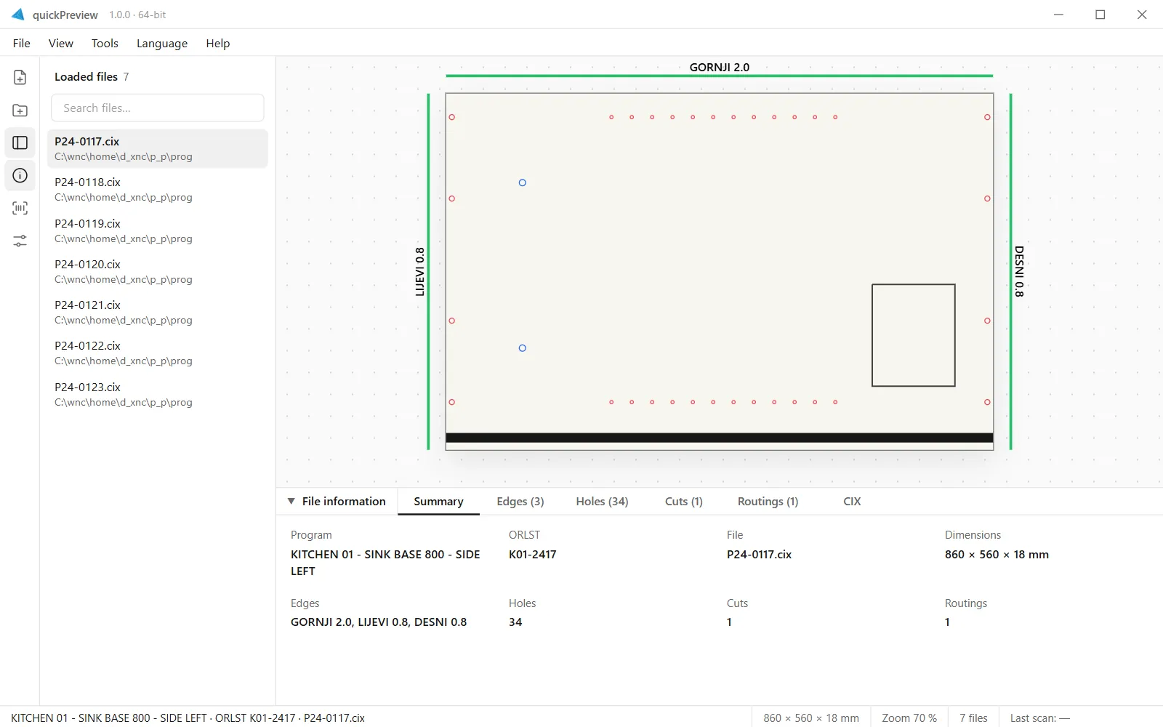This screenshot has height=727, width=1163.
Task: Select file P24-0119.cix in list
Action: tap(158, 230)
